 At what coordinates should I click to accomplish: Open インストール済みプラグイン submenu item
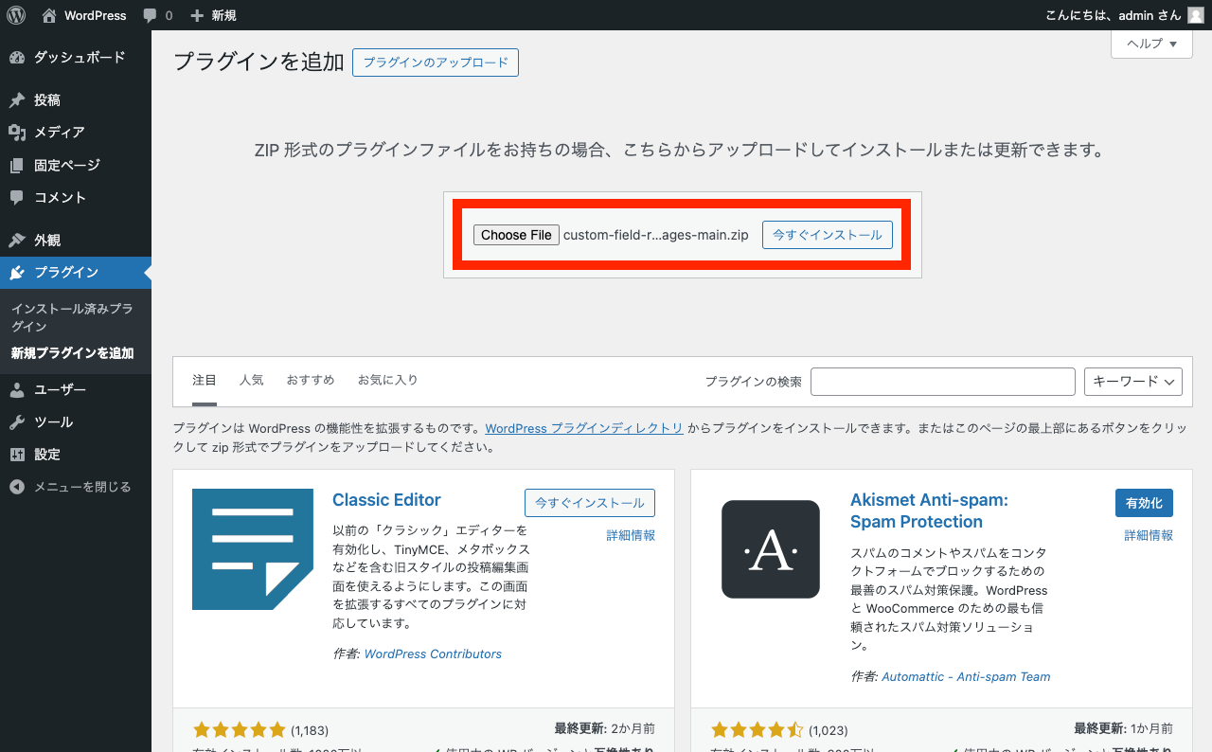click(x=72, y=317)
